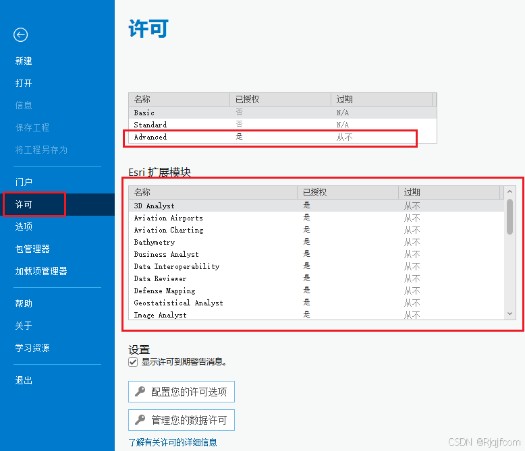Click 是 authorized value for Bathymetry

[306, 241]
